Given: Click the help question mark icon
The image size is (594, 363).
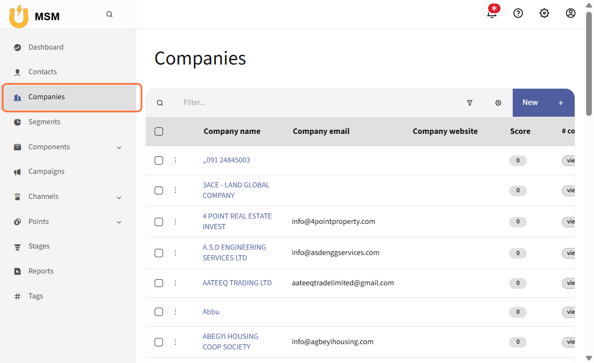Looking at the screenshot, I should click(518, 13).
